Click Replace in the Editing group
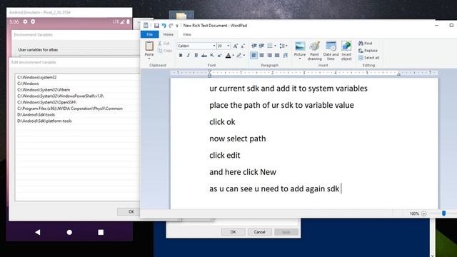The image size is (457, 257). point(368,51)
